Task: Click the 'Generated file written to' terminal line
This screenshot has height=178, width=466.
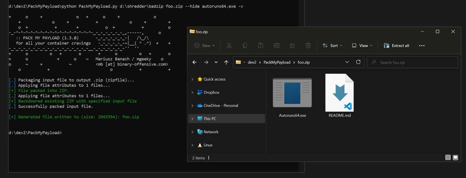Action: click(74, 117)
